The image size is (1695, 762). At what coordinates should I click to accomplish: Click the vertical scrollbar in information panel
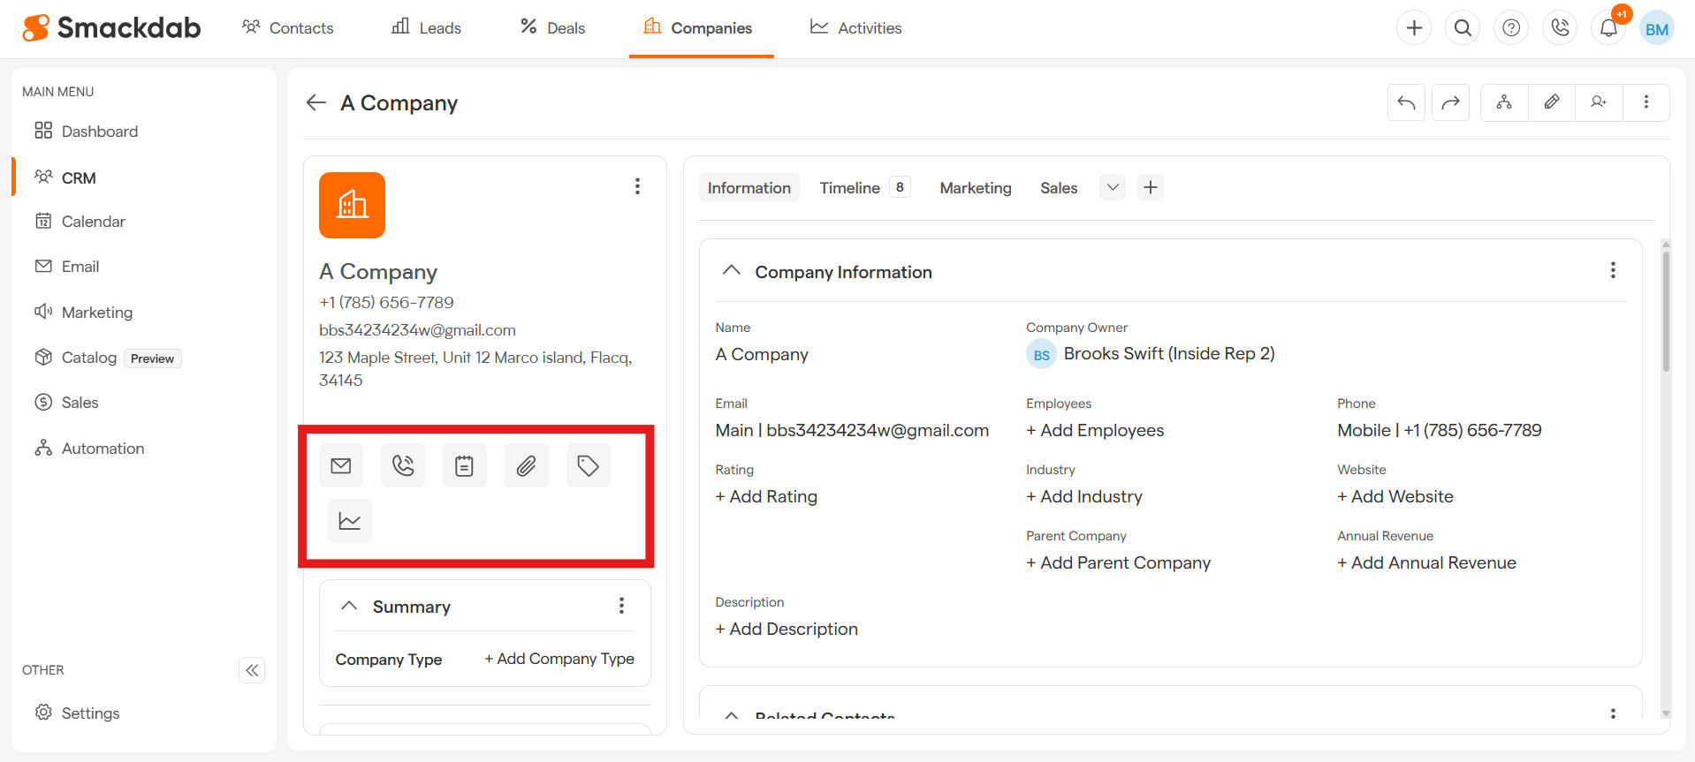(x=1666, y=309)
